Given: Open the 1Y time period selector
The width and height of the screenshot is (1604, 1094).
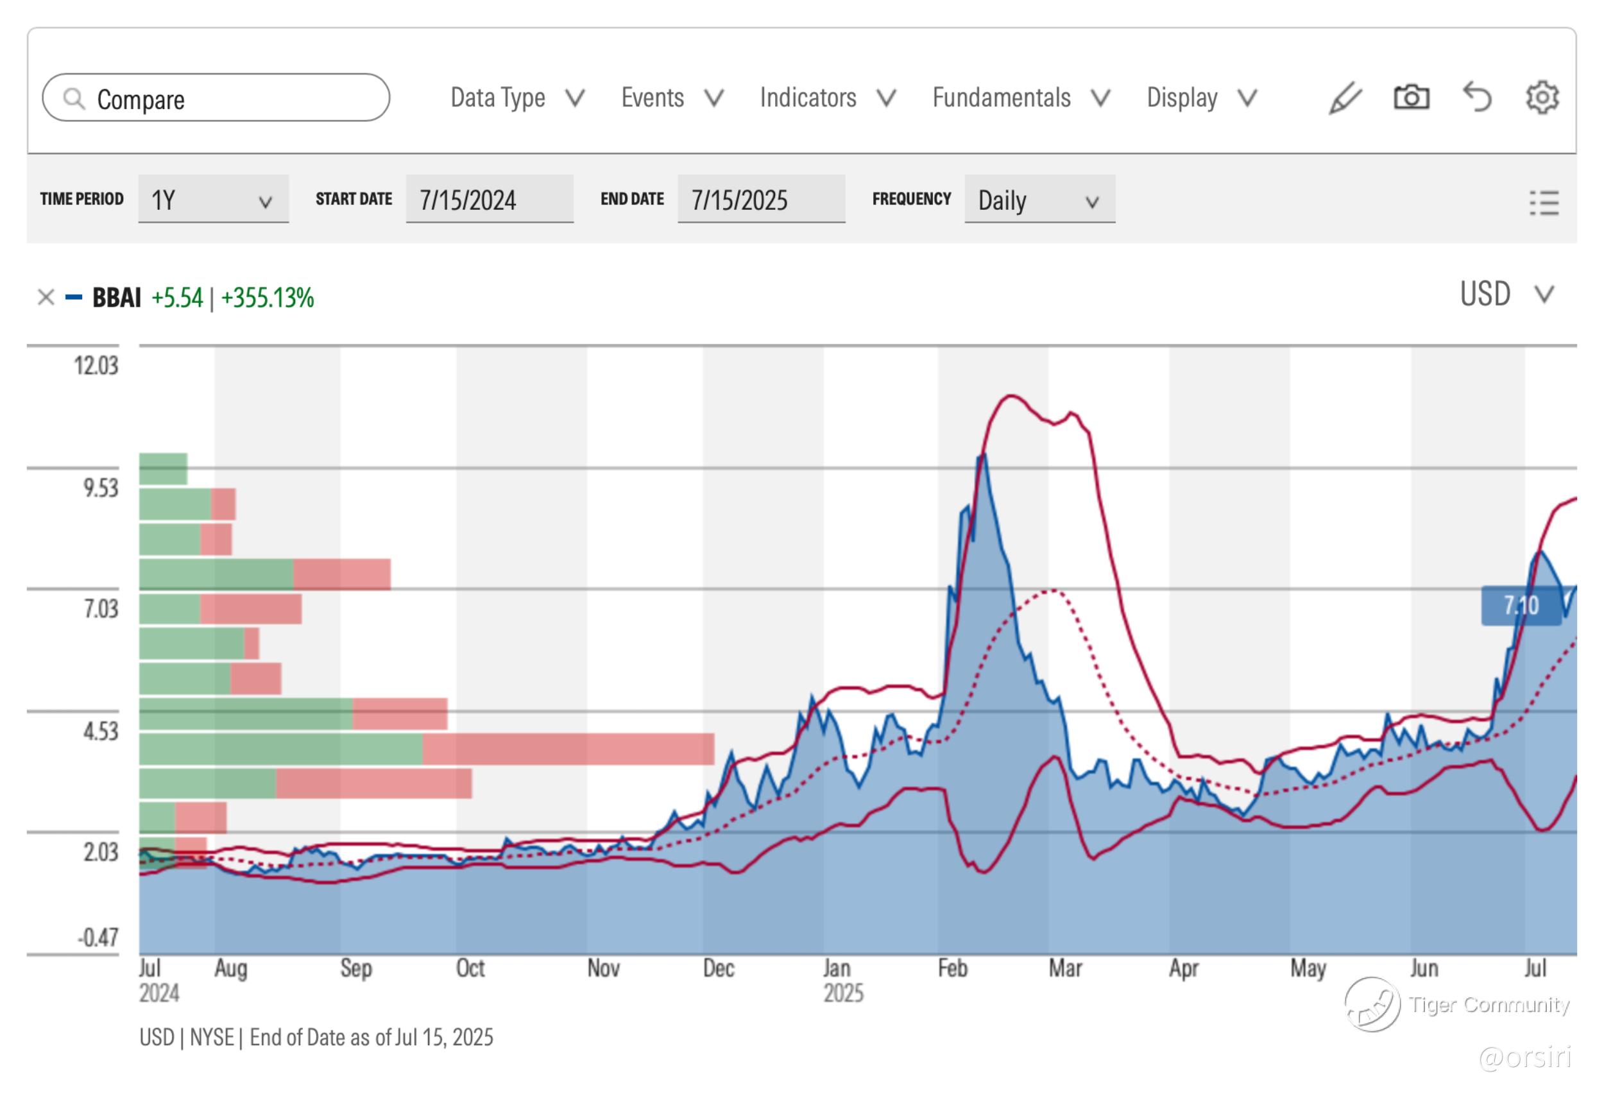Looking at the screenshot, I should pos(212,200).
